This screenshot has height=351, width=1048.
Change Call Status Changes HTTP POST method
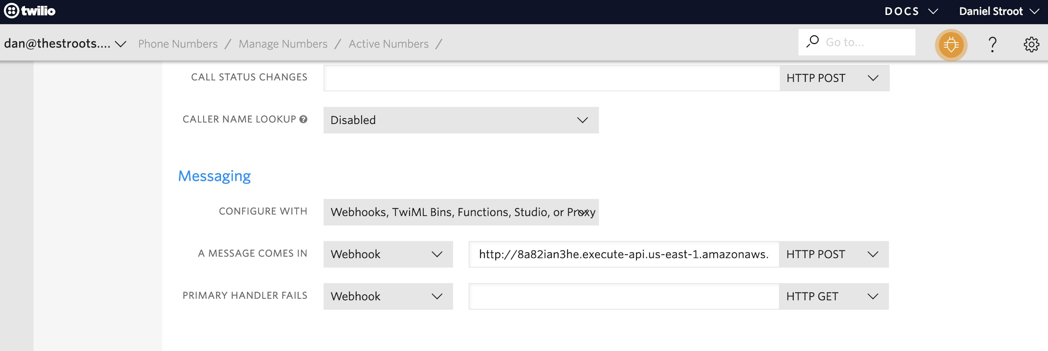tap(833, 78)
